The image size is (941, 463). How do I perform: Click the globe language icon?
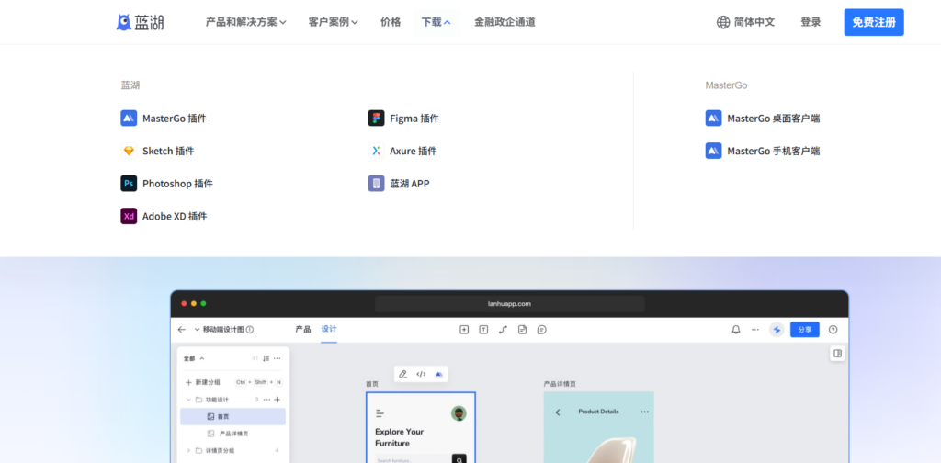click(x=723, y=22)
